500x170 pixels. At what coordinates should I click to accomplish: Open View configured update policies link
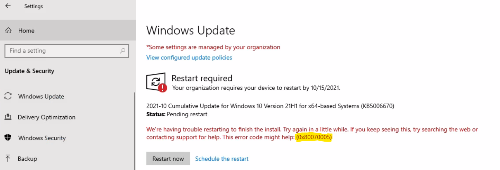(189, 57)
